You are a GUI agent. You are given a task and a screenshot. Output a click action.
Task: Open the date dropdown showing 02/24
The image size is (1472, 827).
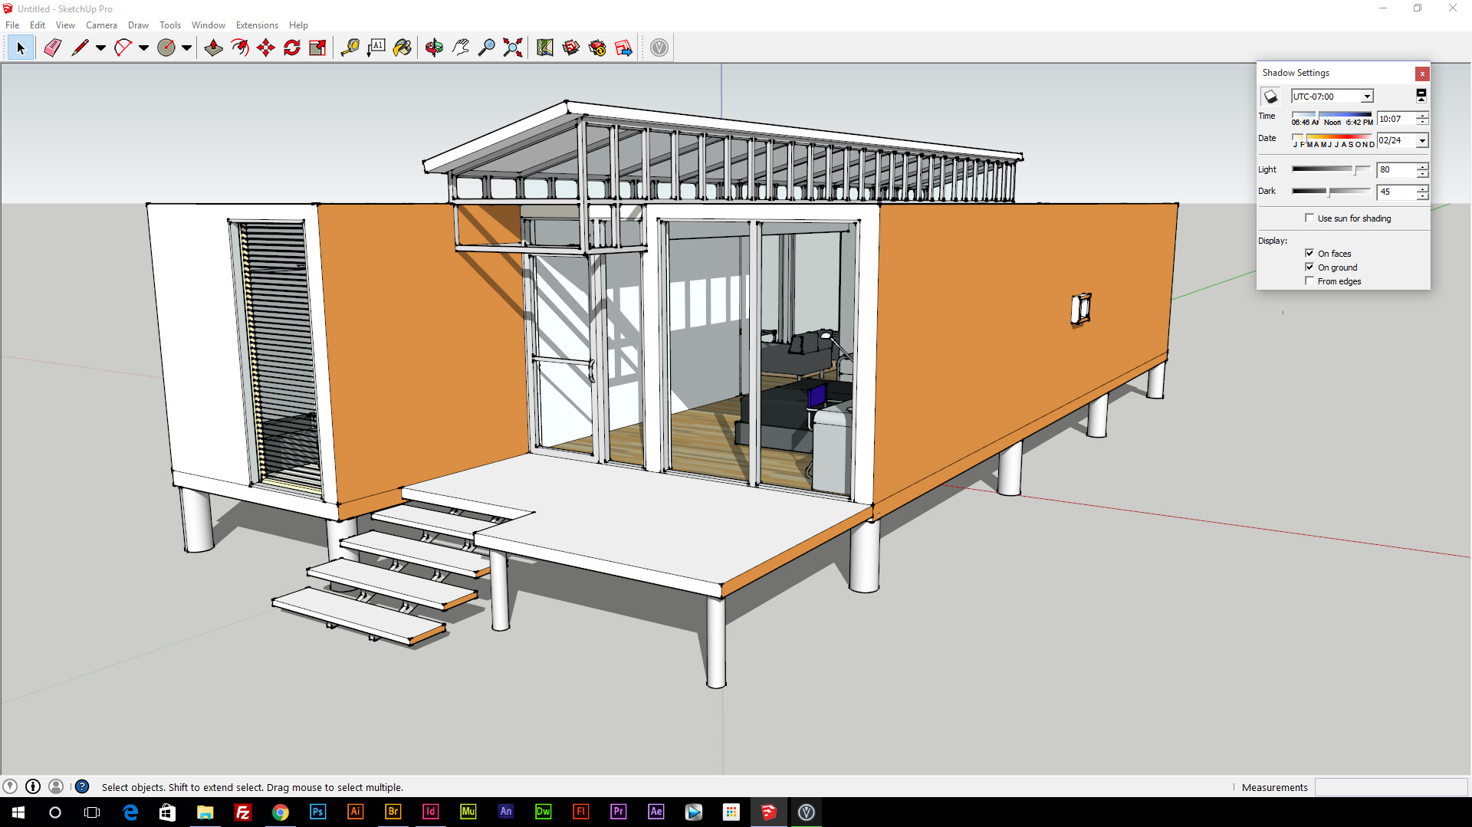(1422, 140)
